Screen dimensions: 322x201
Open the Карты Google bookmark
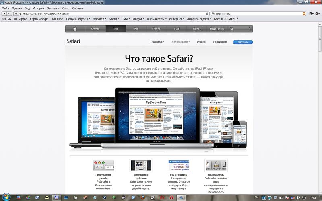(39, 19)
